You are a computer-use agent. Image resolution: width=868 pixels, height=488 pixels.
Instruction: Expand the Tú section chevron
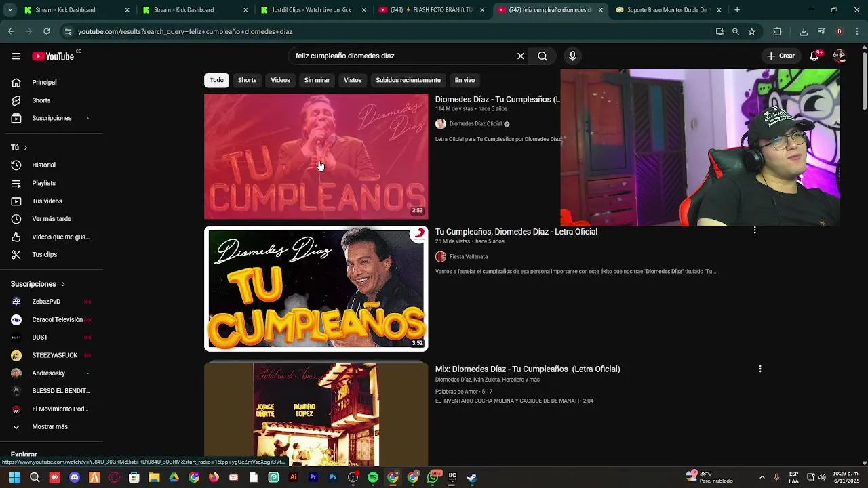click(x=26, y=148)
